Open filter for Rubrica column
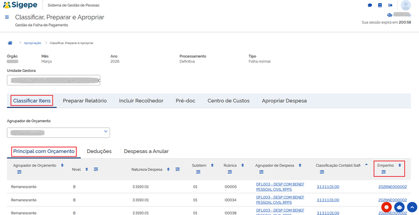This screenshot has width=419, height=215. (x=230, y=173)
